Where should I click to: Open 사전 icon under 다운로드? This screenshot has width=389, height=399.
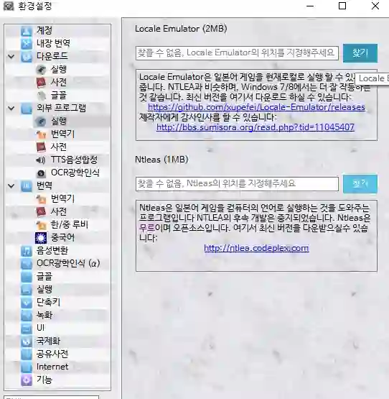(41, 83)
